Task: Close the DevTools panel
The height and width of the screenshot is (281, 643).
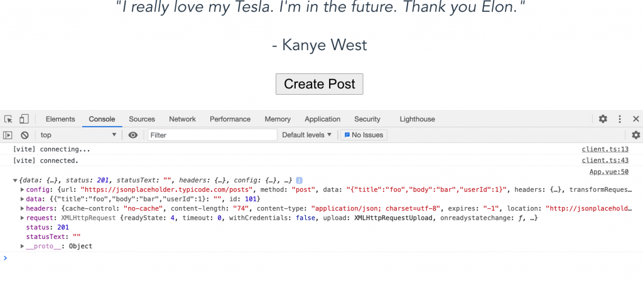Action: (x=635, y=119)
